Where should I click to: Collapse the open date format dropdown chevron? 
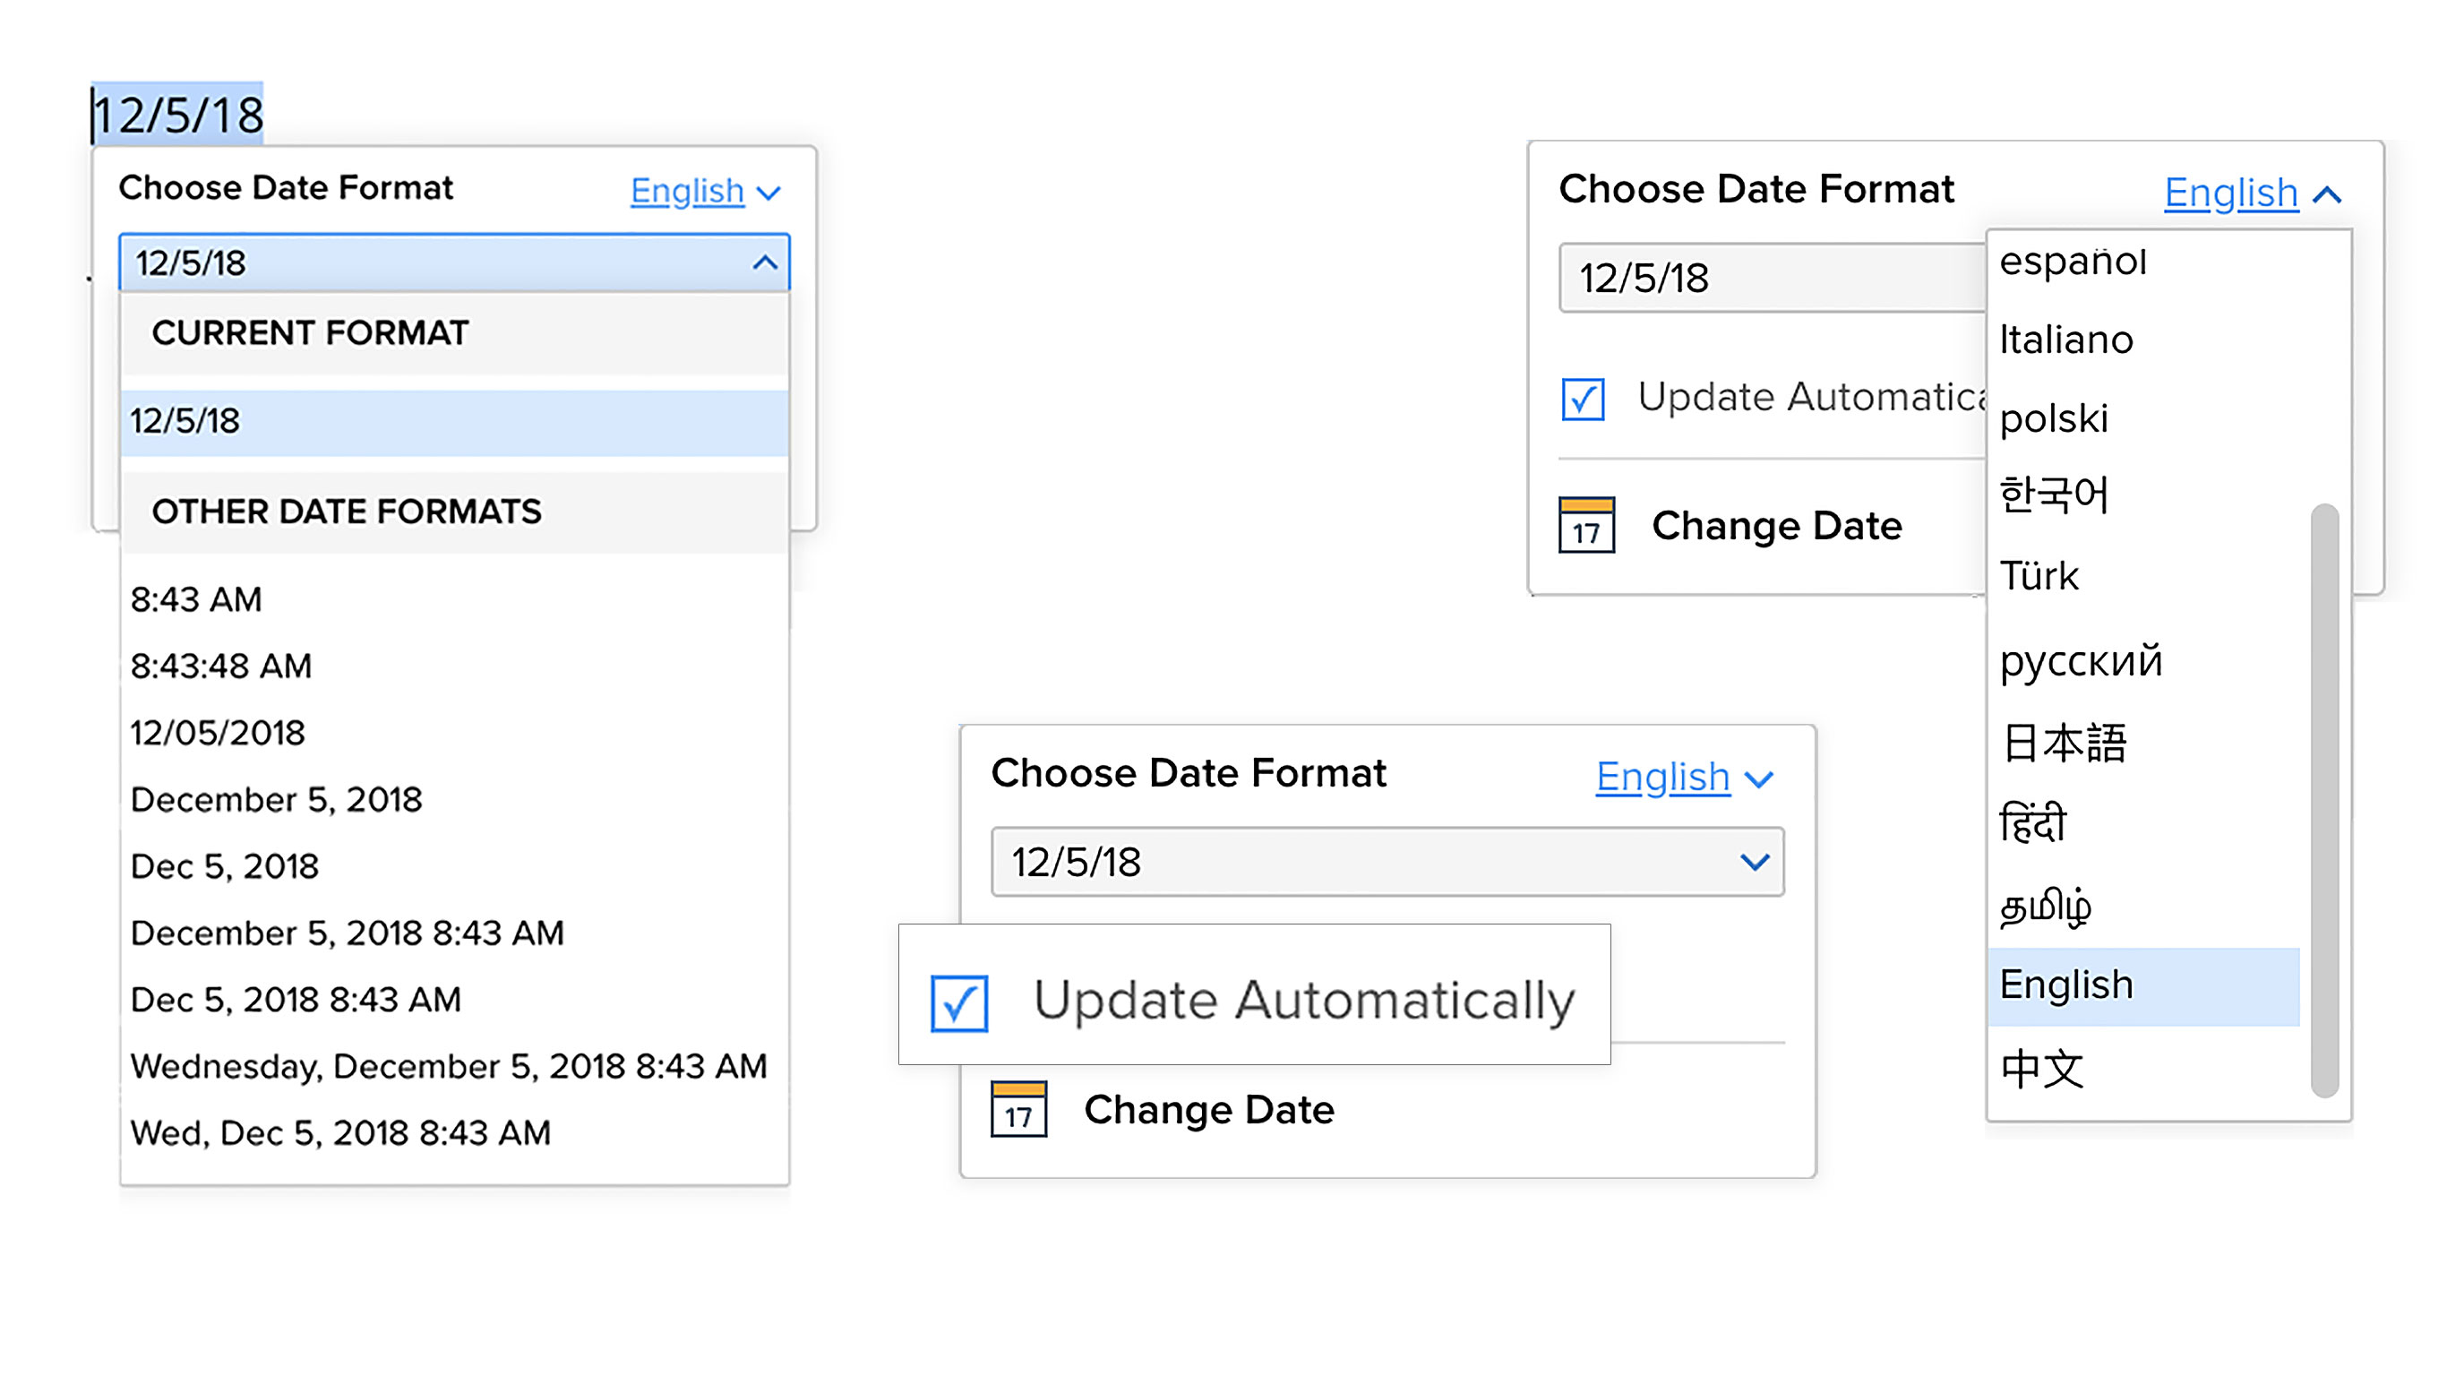tap(765, 262)
